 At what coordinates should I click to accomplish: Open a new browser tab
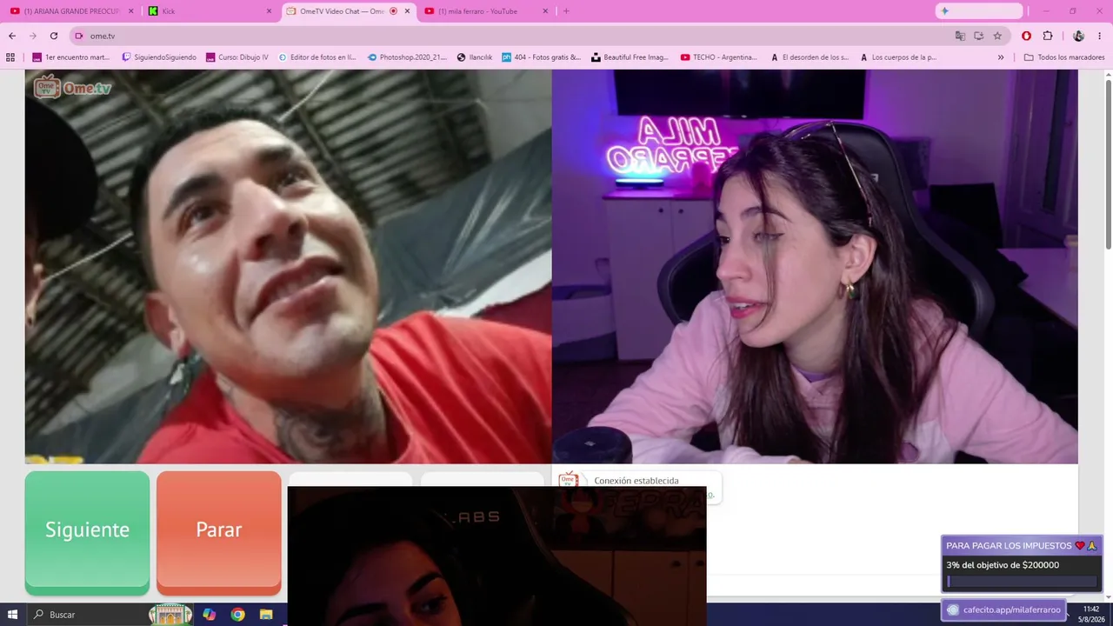(x=566, y=11)
